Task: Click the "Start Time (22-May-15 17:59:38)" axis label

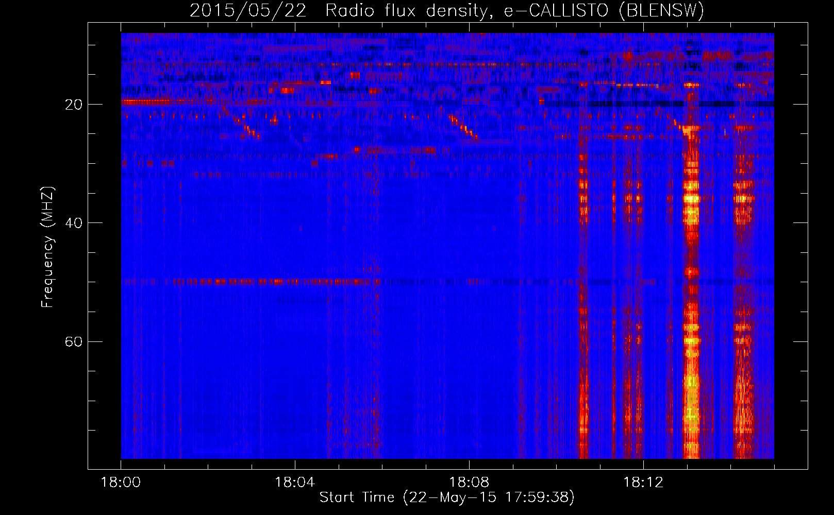Action: (x=447, y=497)
